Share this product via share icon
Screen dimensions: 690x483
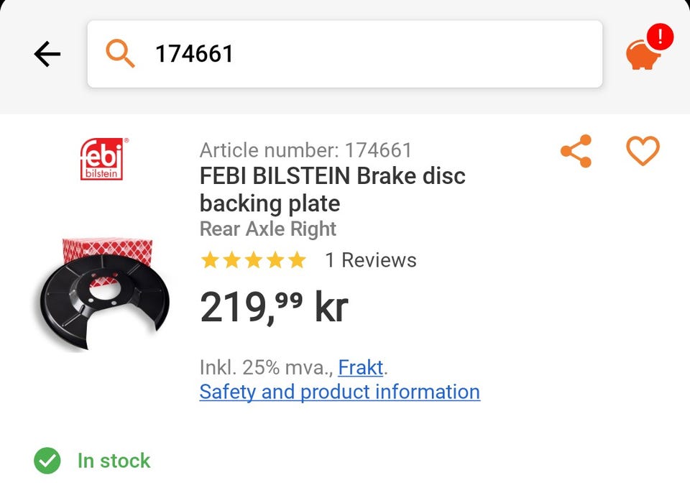576,151
